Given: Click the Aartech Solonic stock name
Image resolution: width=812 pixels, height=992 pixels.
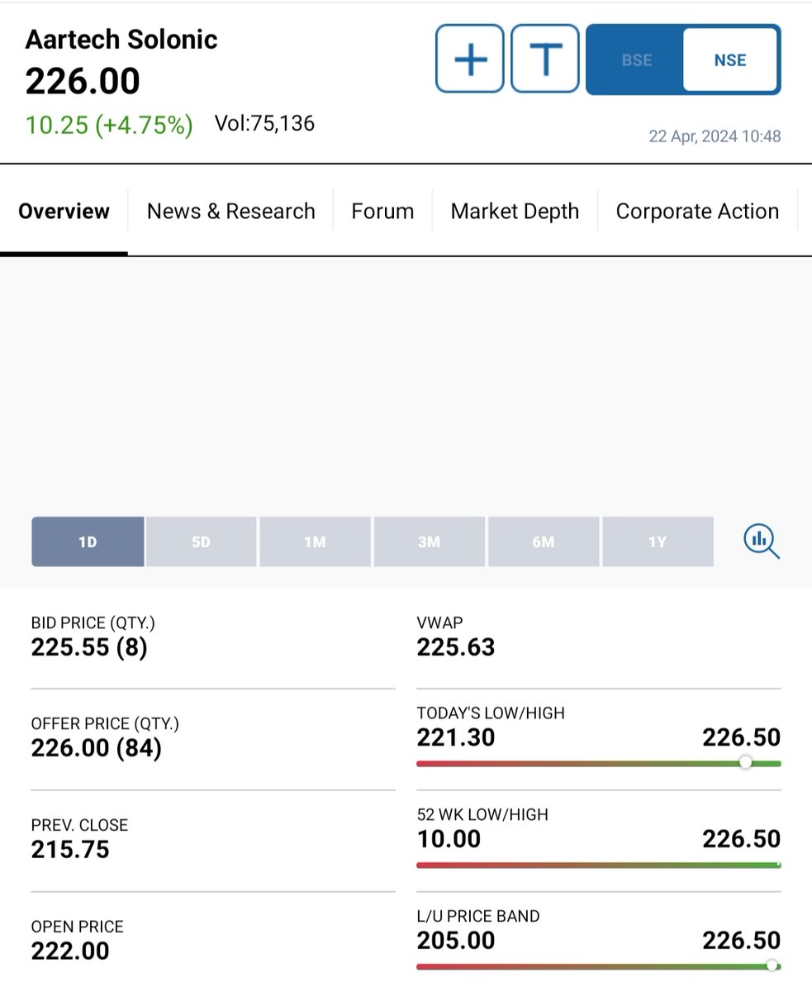Looking at the screenshot, I should tap(121, 40).
